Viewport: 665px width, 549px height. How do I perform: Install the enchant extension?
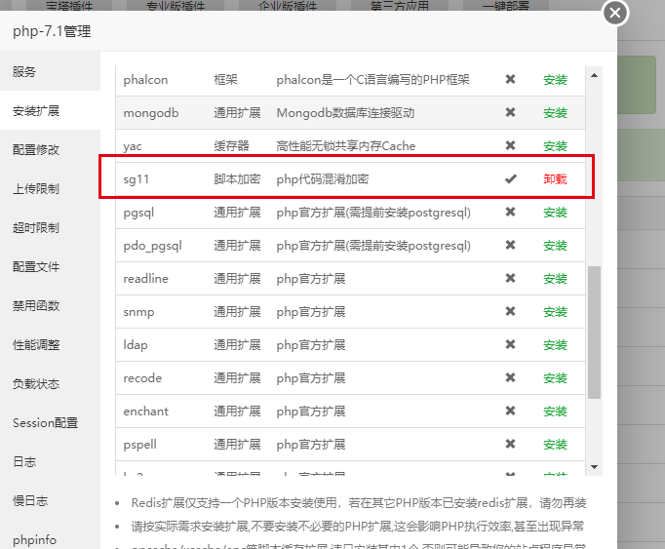(555, 412)
